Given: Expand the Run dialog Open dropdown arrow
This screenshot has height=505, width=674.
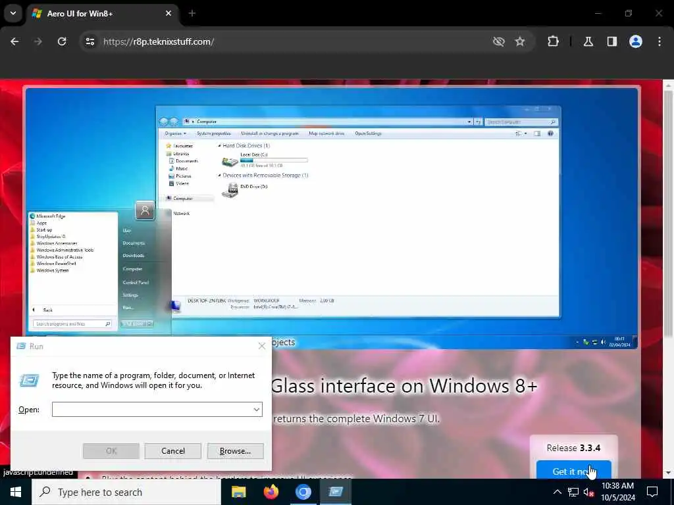Looking at the screenshot, I should click(x=257, y=409).
